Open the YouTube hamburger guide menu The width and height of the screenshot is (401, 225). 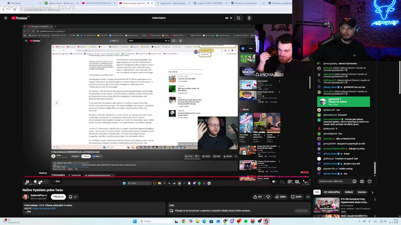coord(6,18)
